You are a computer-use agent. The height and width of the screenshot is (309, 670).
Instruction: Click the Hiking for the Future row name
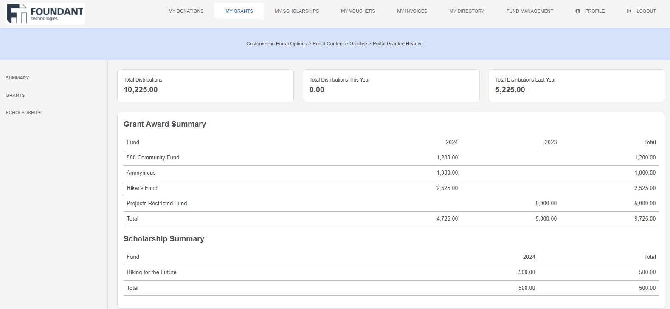pyautogui.click(x=152, y=272)
